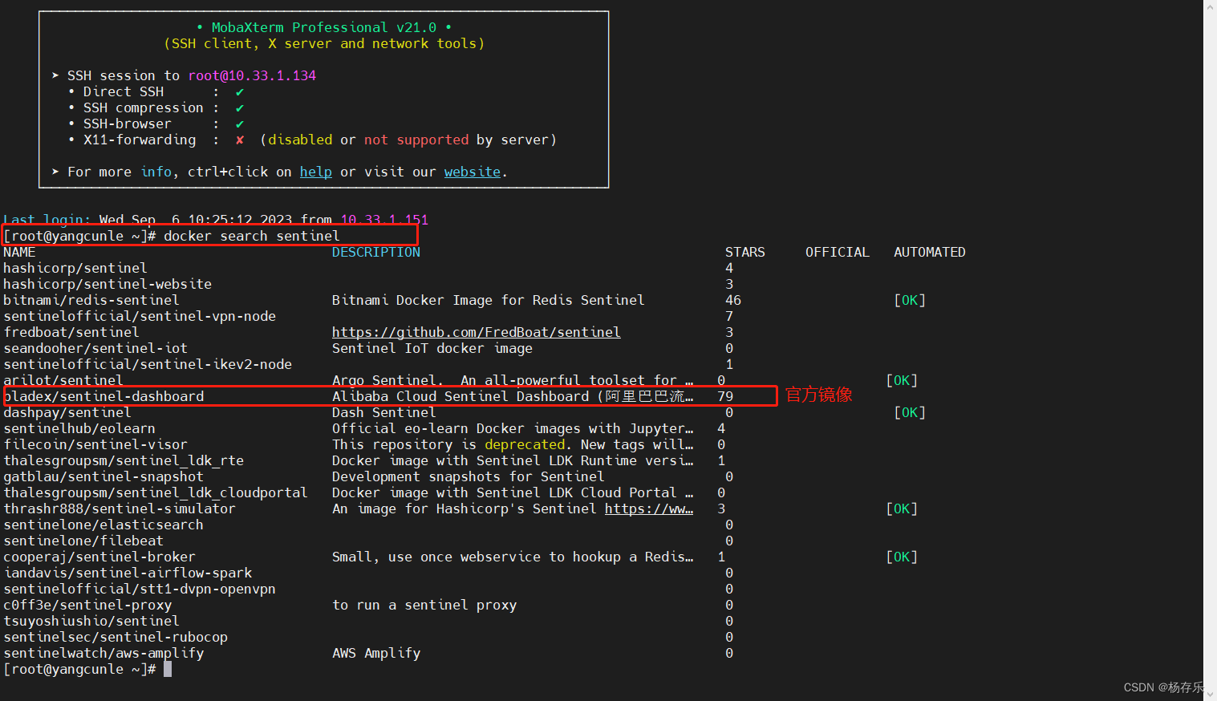Click AWS Amplify description text
1217x701 pixels.
click(376, 653)
